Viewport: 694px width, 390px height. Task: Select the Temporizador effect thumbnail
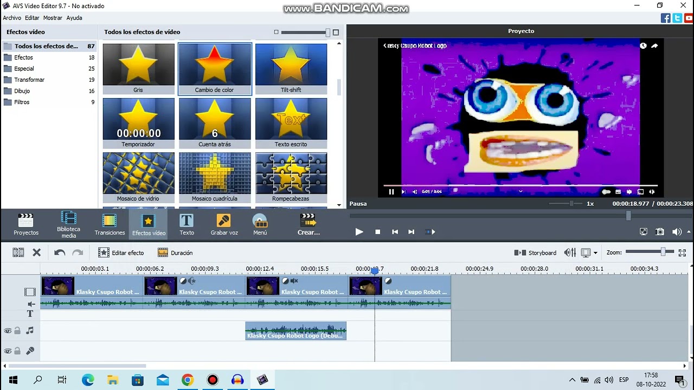click(138, 123)
